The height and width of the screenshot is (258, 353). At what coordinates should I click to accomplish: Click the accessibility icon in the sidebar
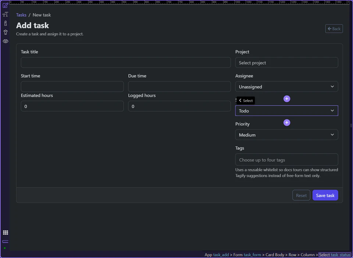point(6,32)
